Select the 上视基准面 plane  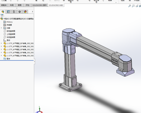pyautogui.click(x=11, y=34)
